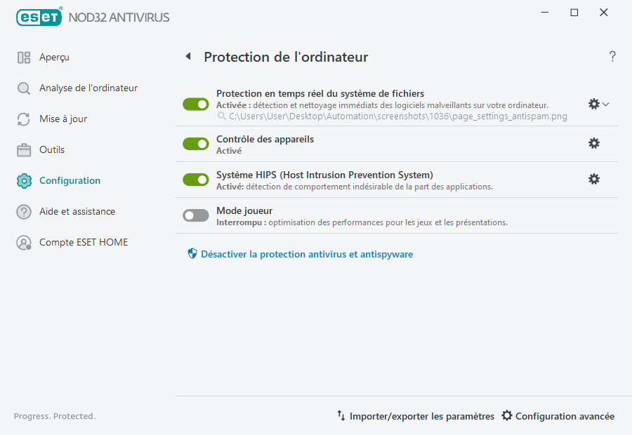Viewport: 632px width, 435px height.
Task: Open the Analyse de l'ordinateur sidebar icon
Action: click(24, 88)
